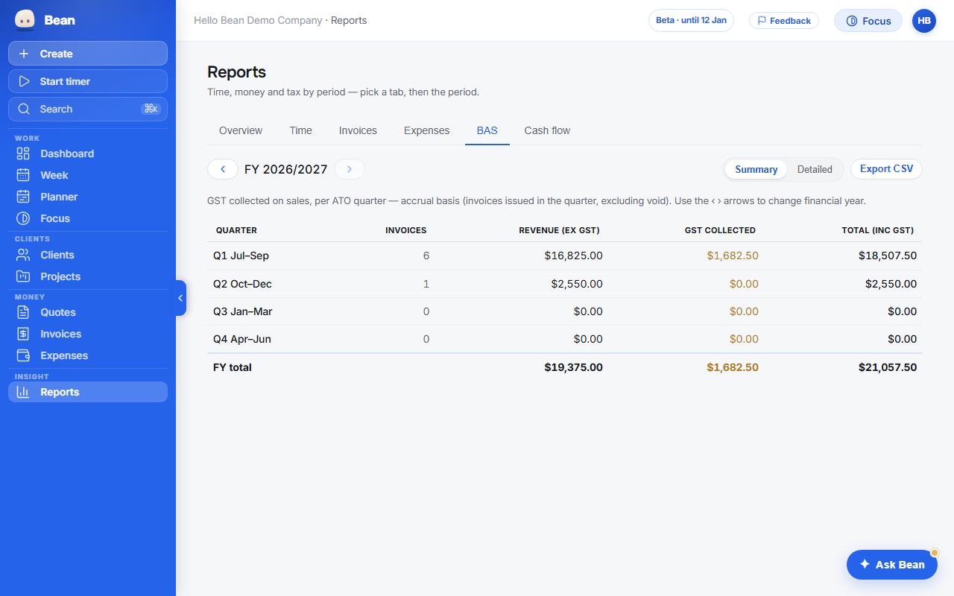Click the GST Collected column header
954x596 pixels.
click(720, 230)
